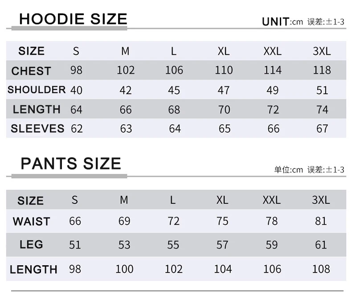This screenshot has width=352, height=292.
Task: Click the pants LEG row label
Action: [x=31, y=244]
